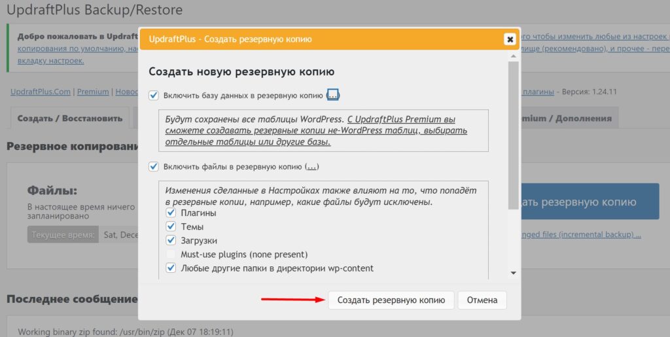Uncheck the Плагины checkbox
670x337 pixels.
tap(171, 213)
